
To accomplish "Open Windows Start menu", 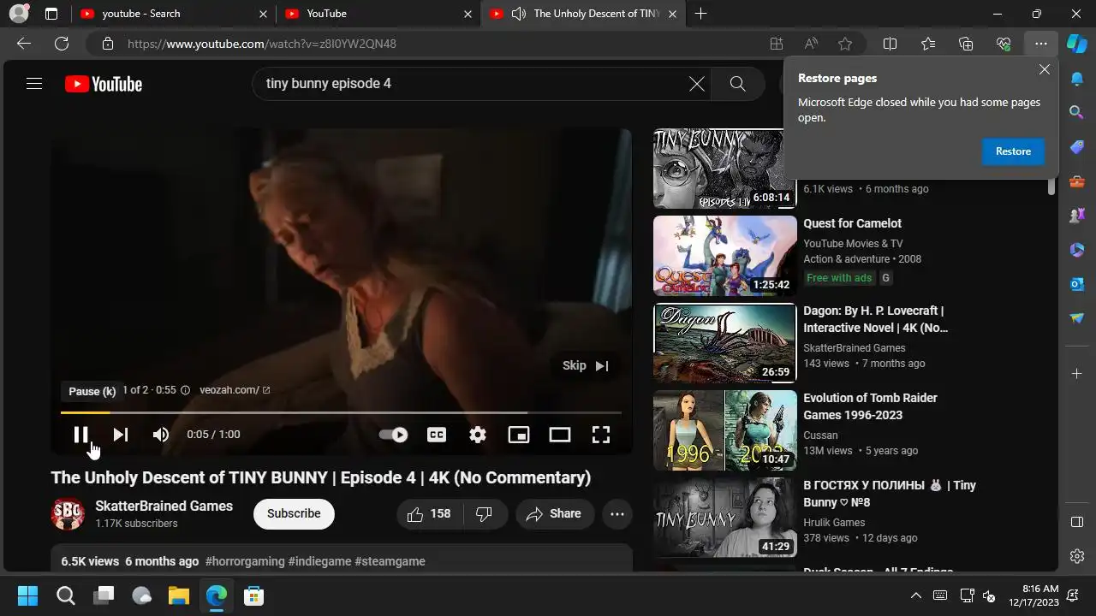I will pyautogui.click(x=27, y=595).
